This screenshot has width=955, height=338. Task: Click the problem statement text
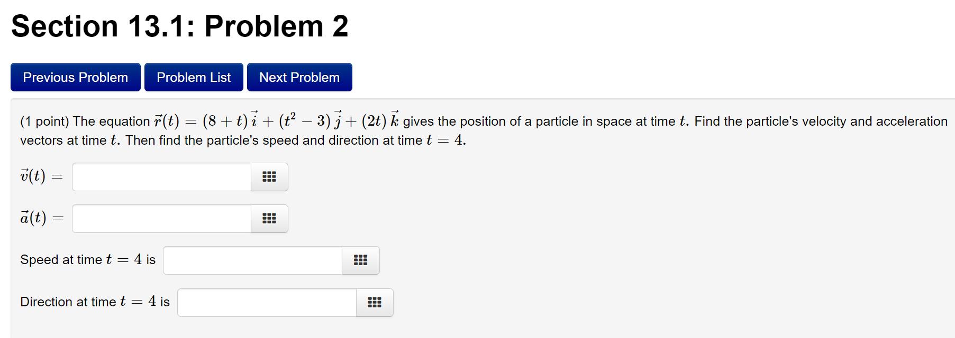pos(476,131)
